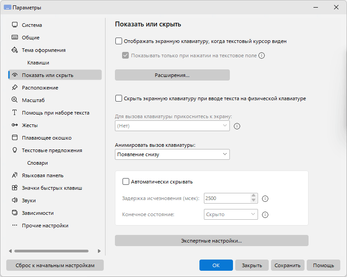Toggle Показывать только при нажатии на текстовое поле

click(x=126, y=55)
